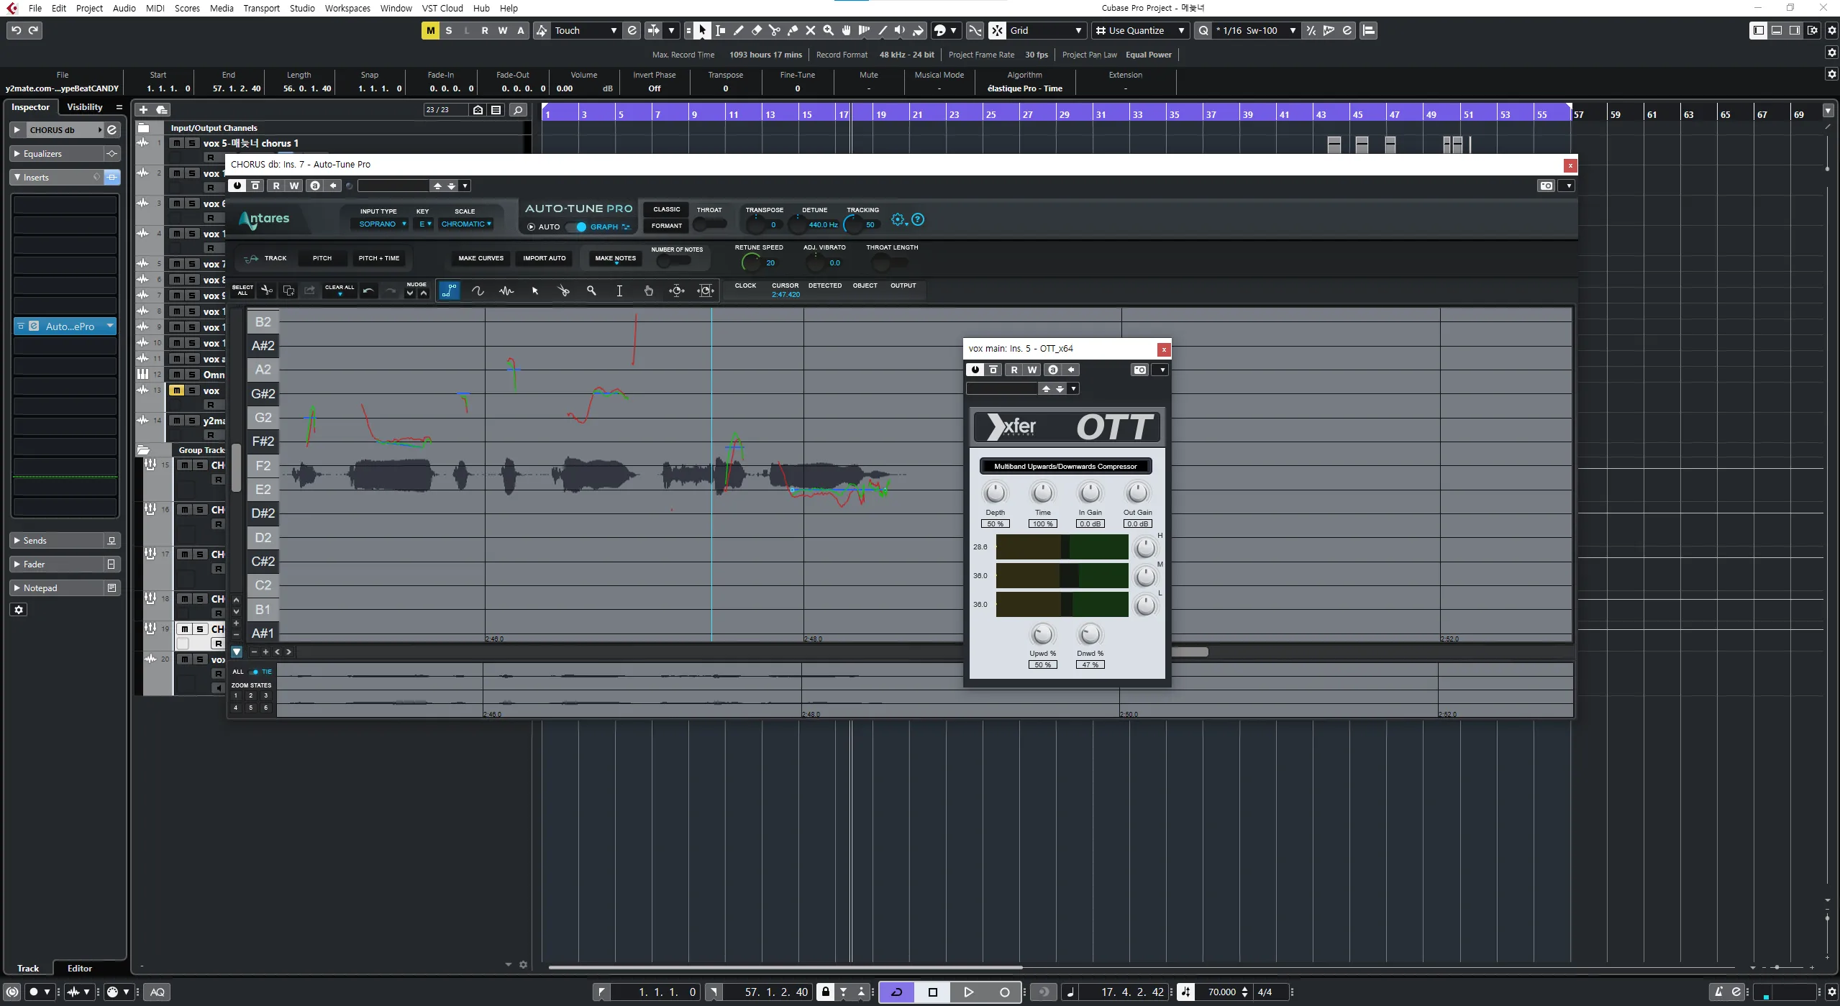The height and width of the screenshot is (1006, 1840).
Task: Select Auto-Tune Arrow pointer tool
Action: 534,291
